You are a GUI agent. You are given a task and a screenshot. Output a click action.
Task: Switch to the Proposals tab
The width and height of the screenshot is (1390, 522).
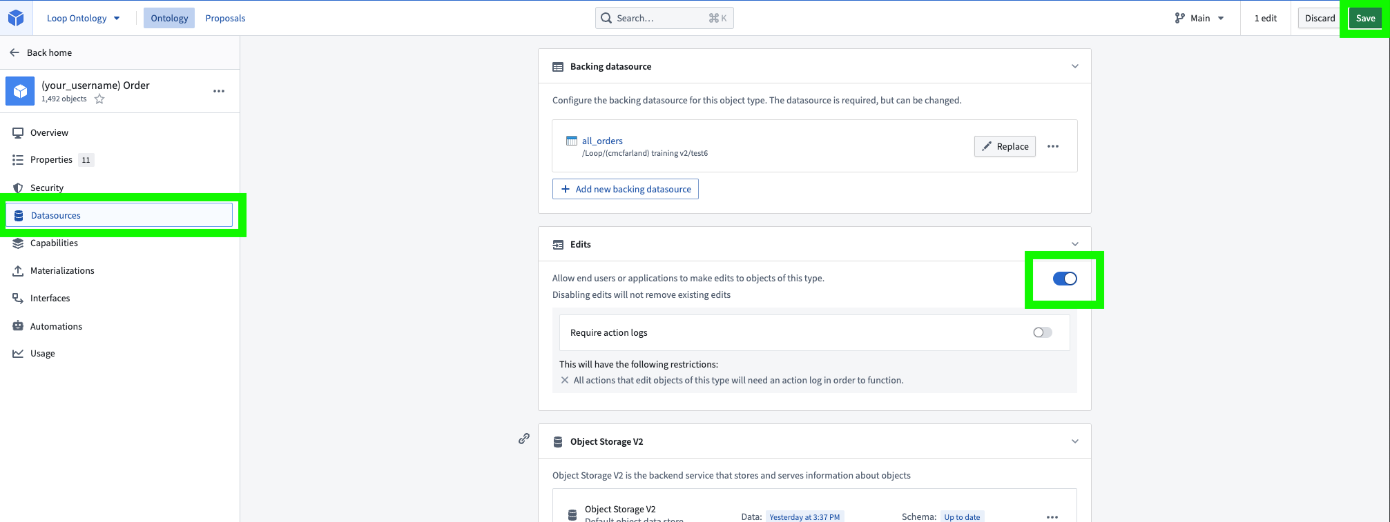coord(225,18)
